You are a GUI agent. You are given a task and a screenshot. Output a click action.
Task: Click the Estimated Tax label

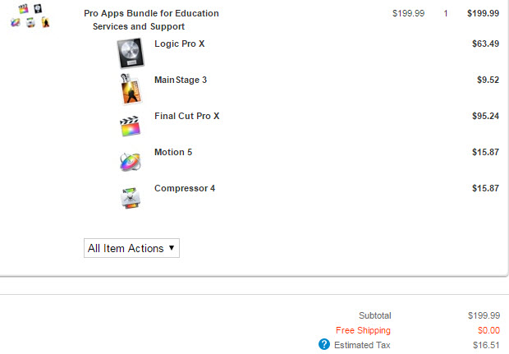pyautogui.click(x=362, y=345)
